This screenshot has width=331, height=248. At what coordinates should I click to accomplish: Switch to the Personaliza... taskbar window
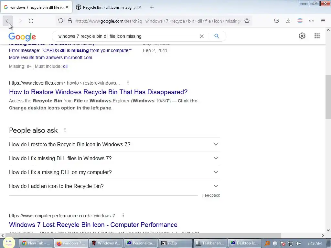click(141, 243)
